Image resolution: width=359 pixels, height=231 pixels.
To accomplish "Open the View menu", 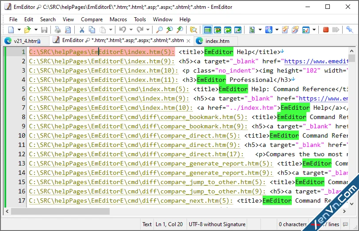I will tap(68, 19).
